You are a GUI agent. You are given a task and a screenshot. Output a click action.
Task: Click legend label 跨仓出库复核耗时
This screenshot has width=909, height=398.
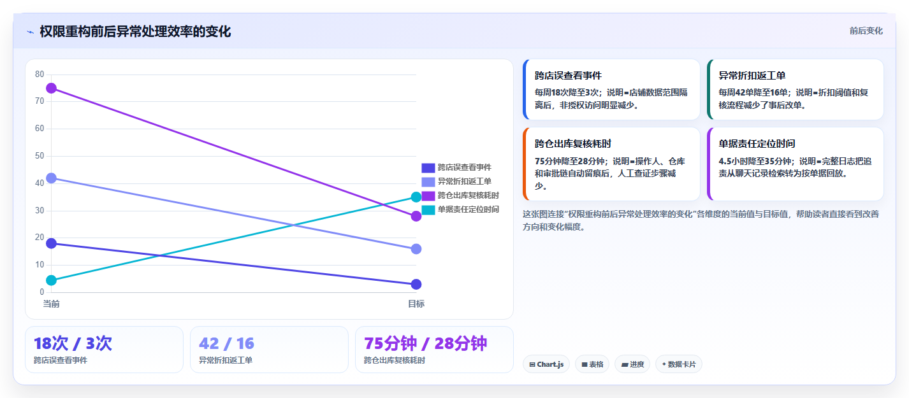469,195
